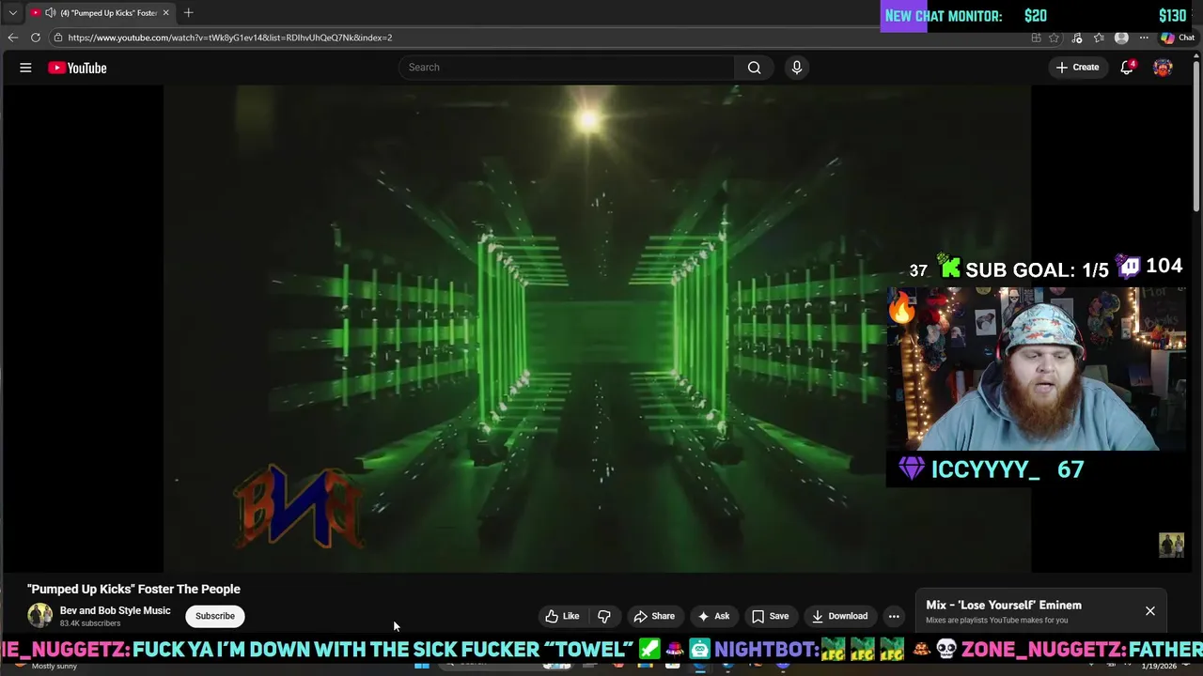1203x676 pixels.
Task: Close the Mix playlist panel
Action: [1150, 611]
